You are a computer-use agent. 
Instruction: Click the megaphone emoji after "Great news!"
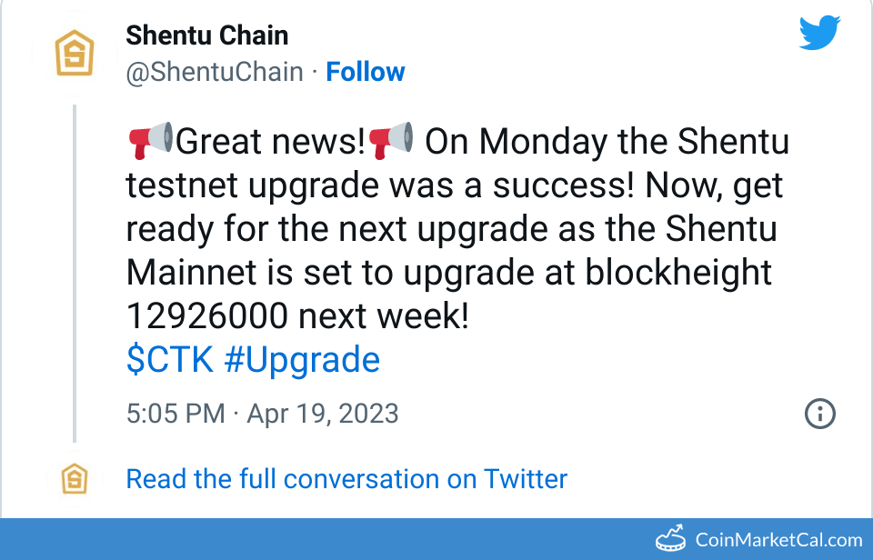(x=391, y=142)
